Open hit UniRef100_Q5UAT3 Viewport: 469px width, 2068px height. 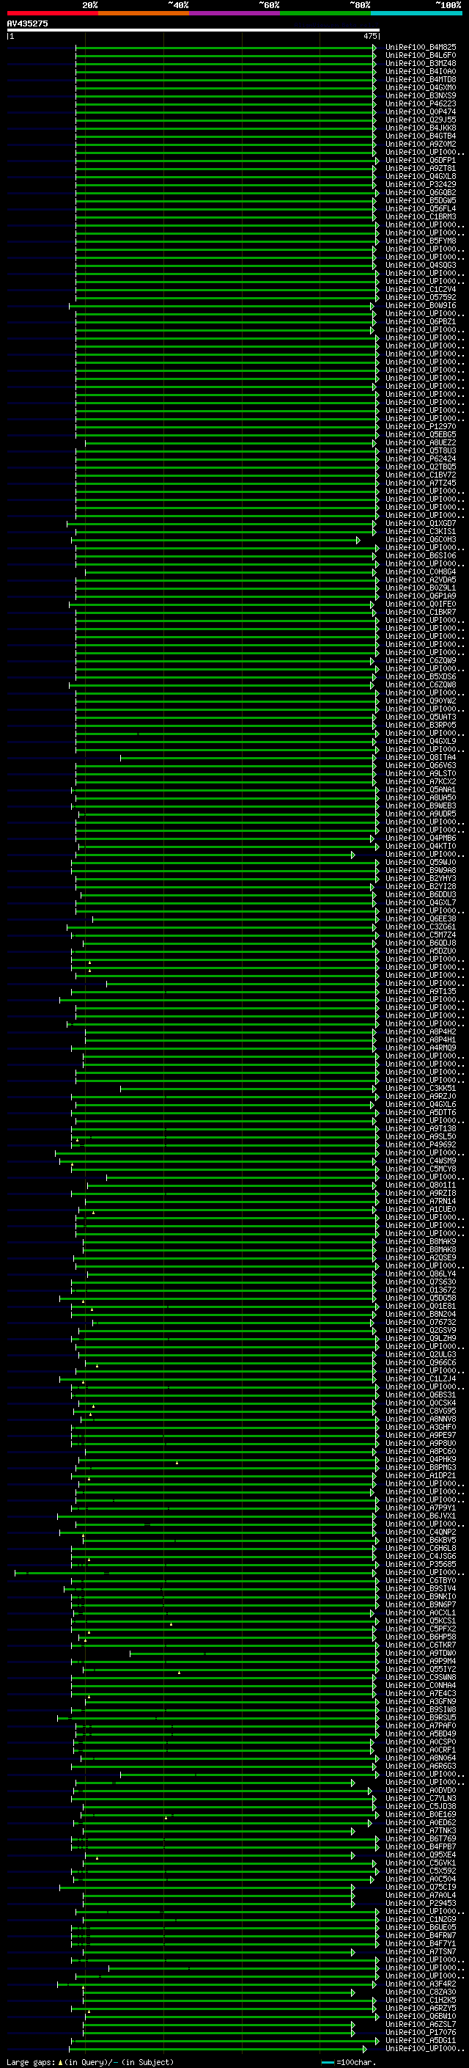421,717
